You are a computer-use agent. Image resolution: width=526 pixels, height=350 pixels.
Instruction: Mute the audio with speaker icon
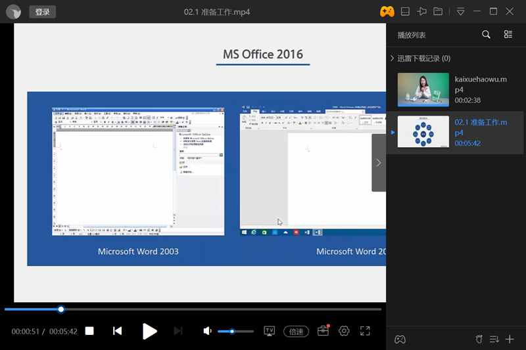tap(208, 331)
